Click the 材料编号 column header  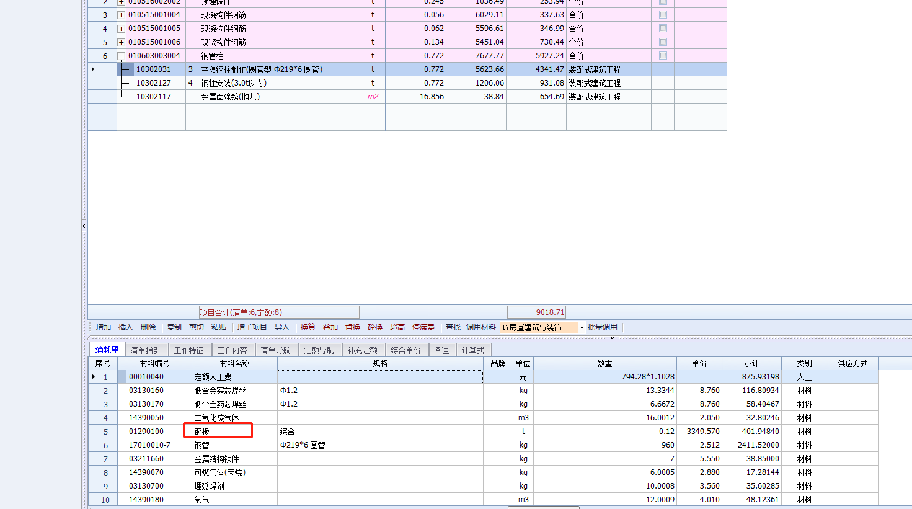155,364
